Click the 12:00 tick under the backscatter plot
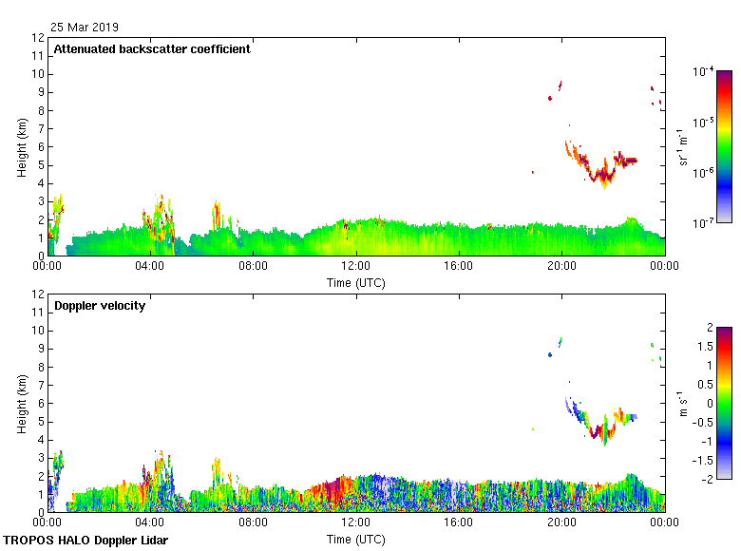Viewport: 741px width, 551px height. click(356, 267)
